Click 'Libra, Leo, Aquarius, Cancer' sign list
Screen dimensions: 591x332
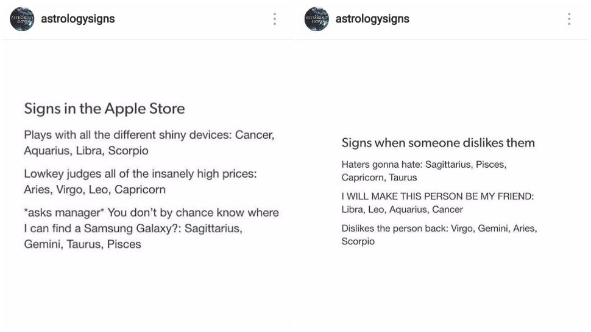(402, 209)
